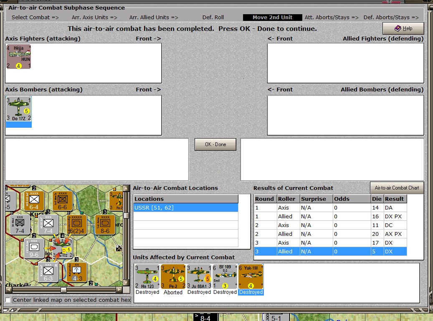Select highlighted round 3 Allied row
This screenshot has width=433, height=321.
(x=330, y=251)
